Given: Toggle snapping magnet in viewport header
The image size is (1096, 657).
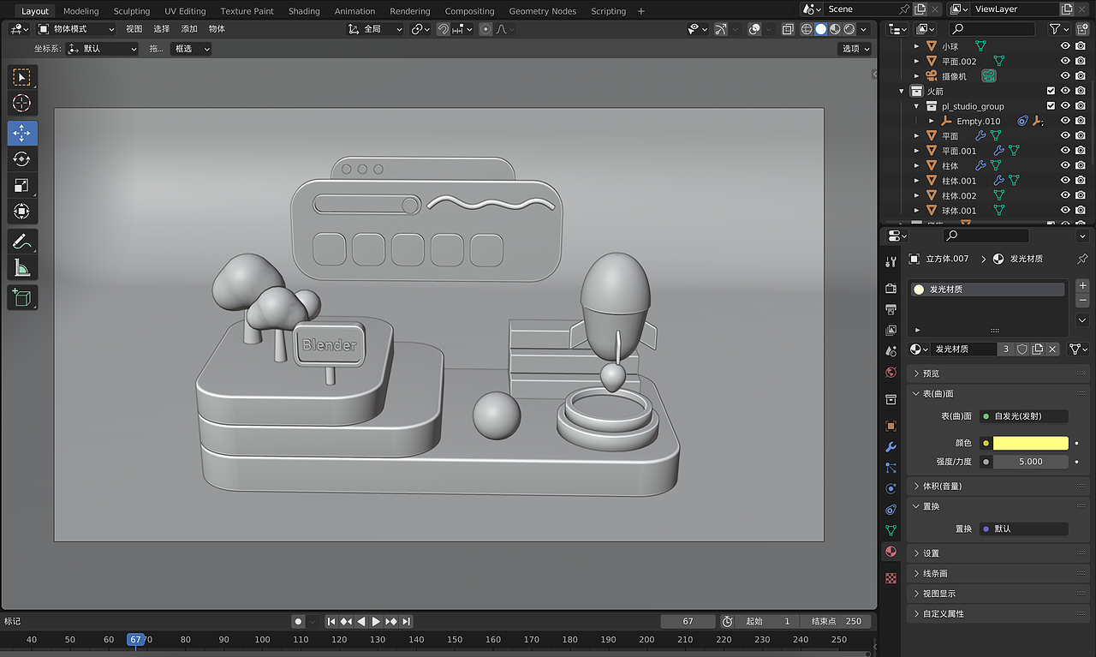Looking at the screenshot, I should click(443, 29).
